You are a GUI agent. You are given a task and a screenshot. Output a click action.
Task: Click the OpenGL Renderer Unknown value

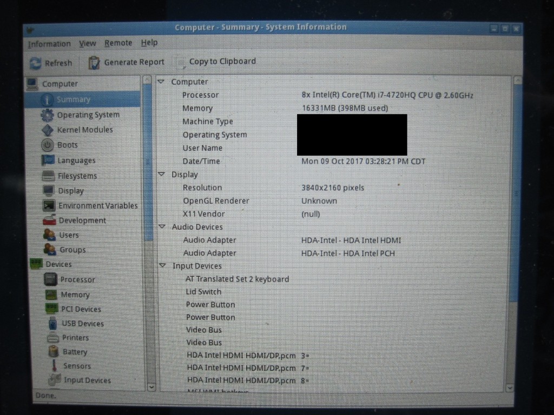point(319,201)
